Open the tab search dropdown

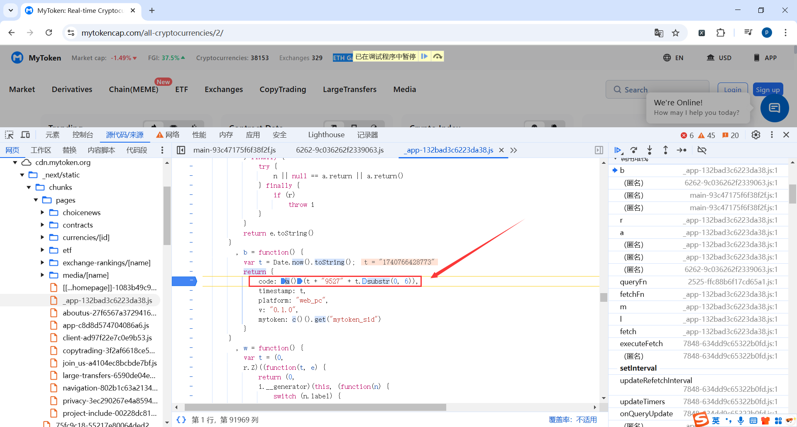(x=11, y=10)
